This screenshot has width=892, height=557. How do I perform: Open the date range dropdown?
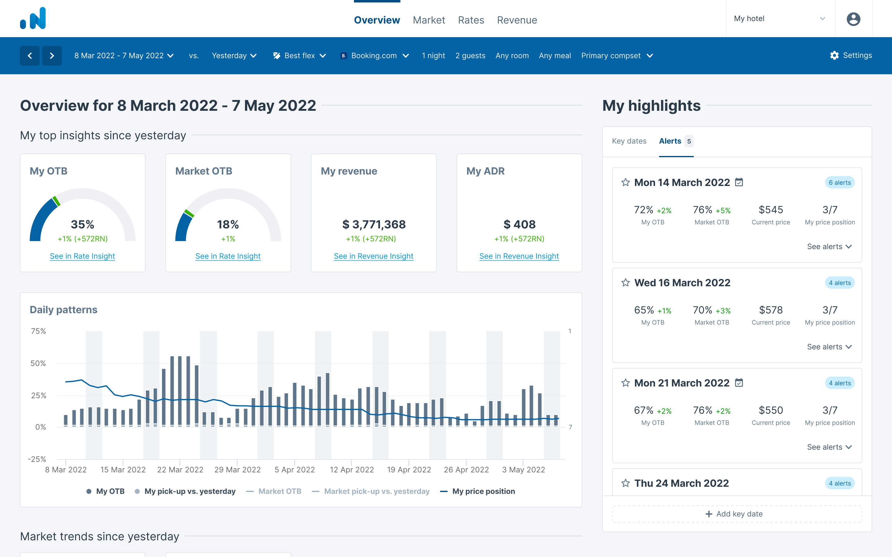(123, 56)
